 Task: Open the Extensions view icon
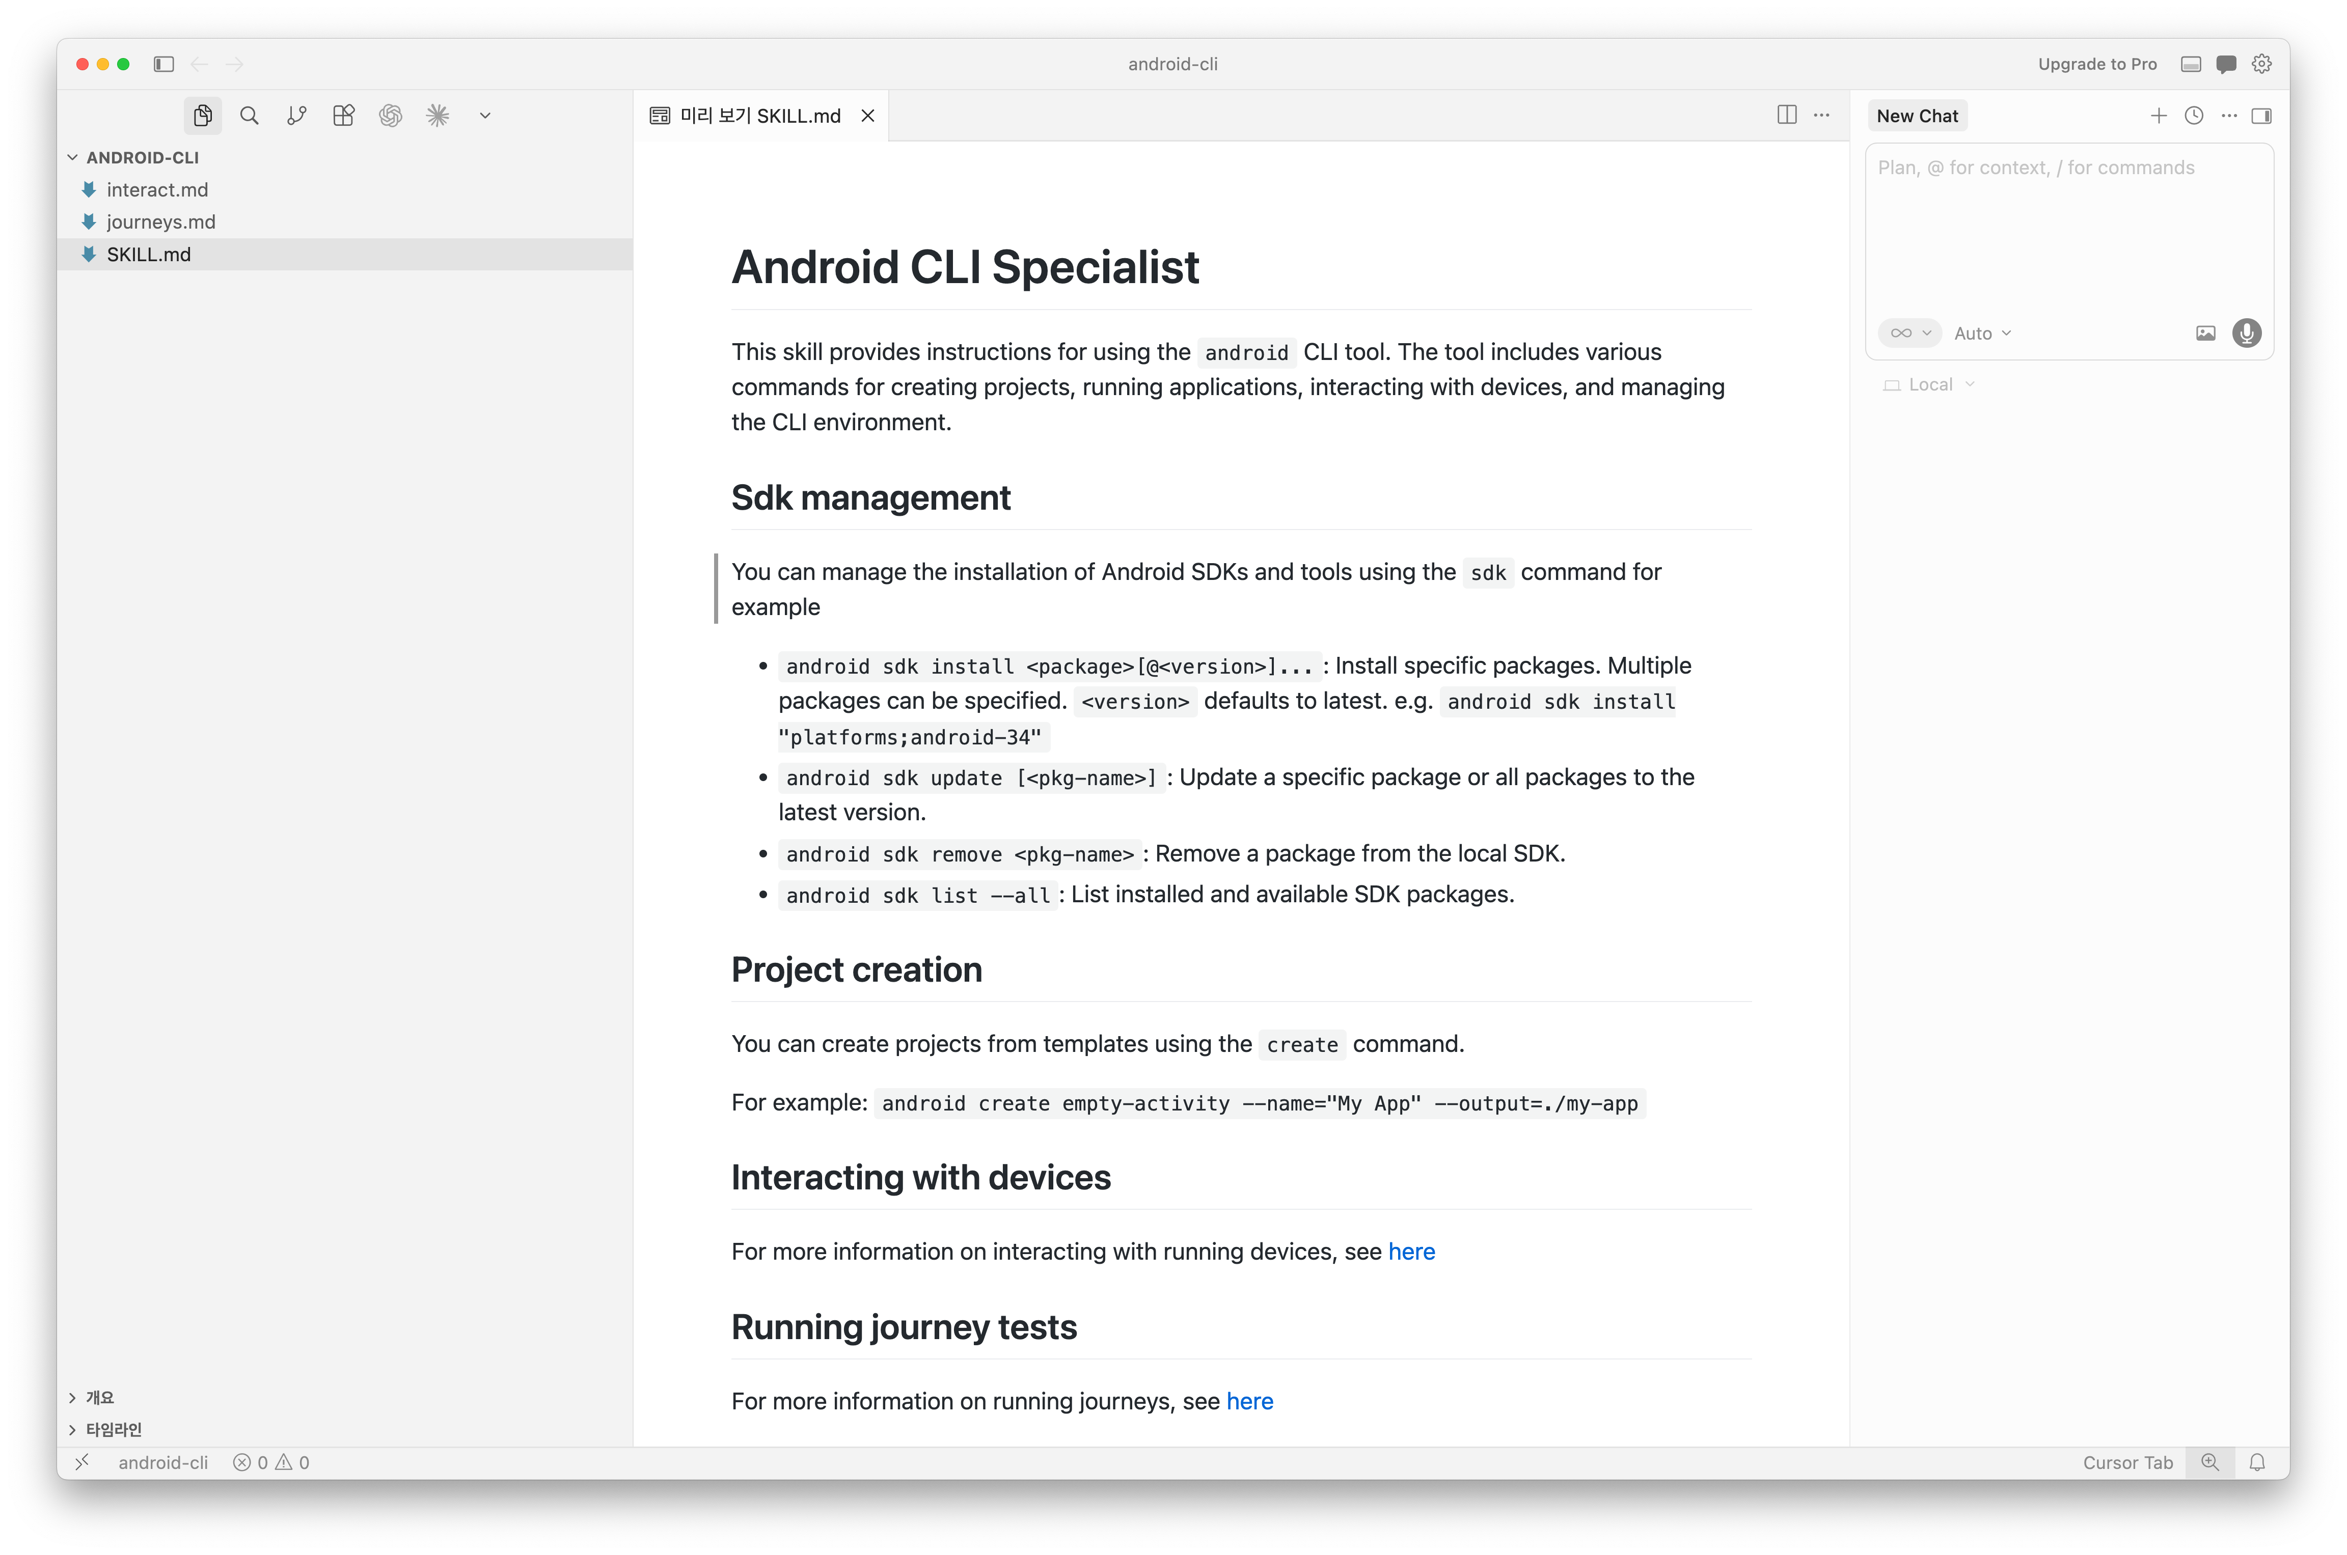343,116
